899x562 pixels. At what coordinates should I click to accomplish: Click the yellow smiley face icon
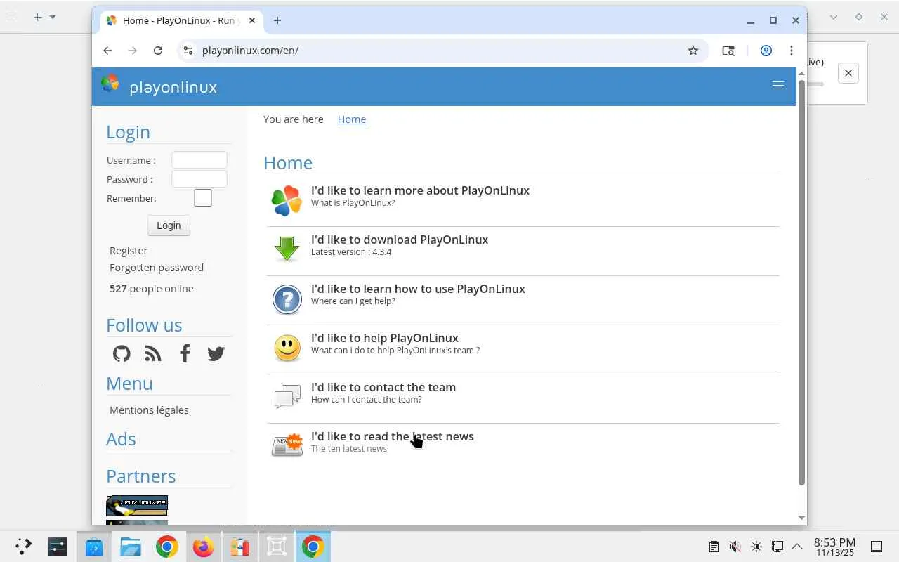point(287,348)
